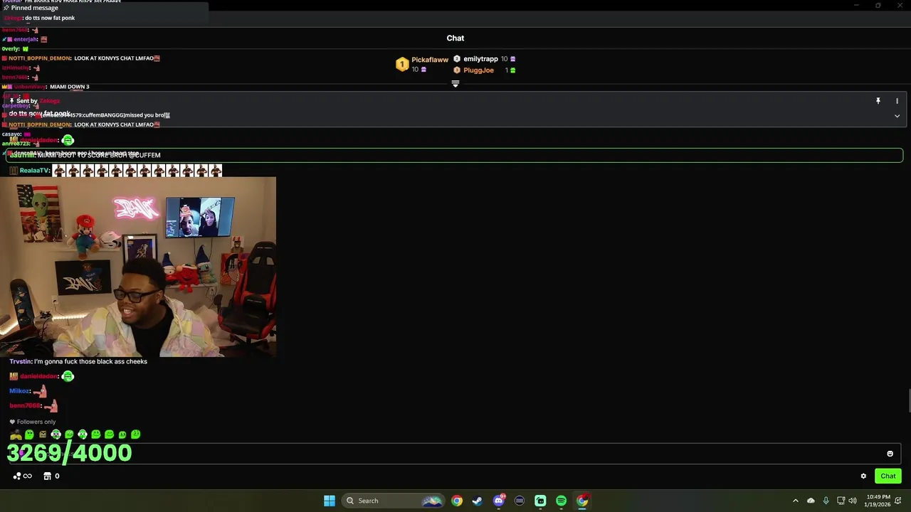Click the chat vertical scrollbar thumb
This screenshot has height=512, width=911.
[x=908, y=400]
